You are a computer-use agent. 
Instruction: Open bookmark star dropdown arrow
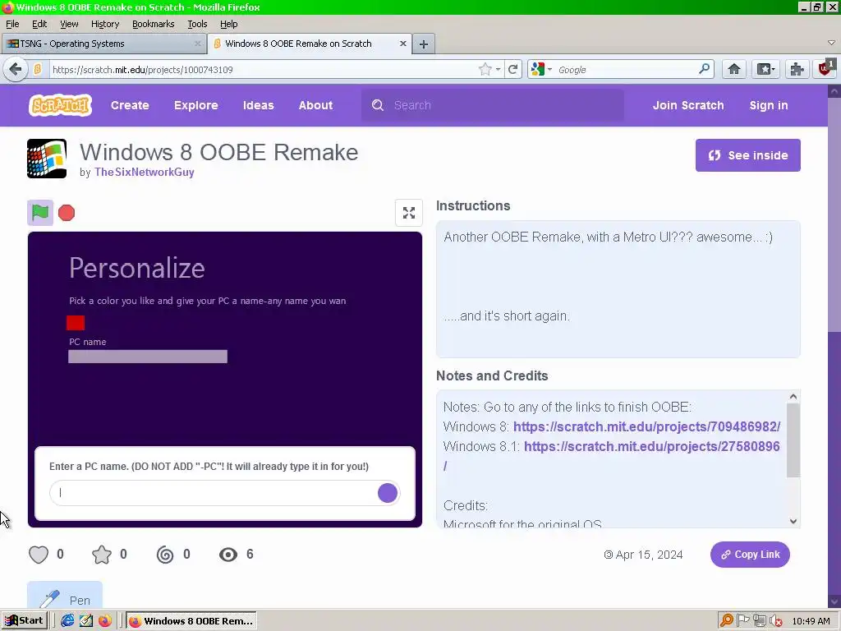click(498, 70)
